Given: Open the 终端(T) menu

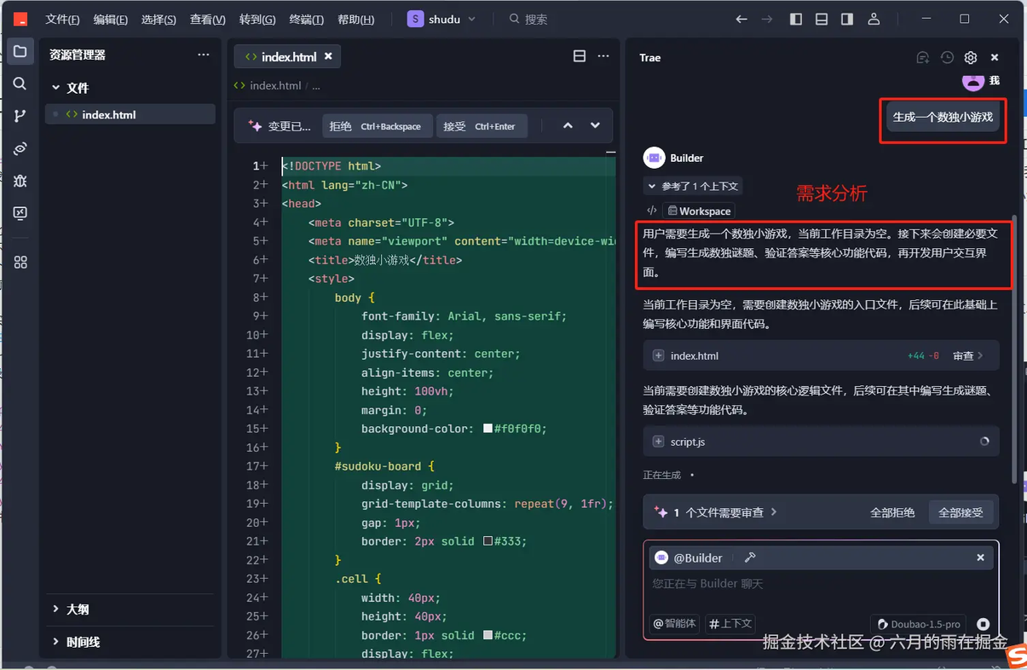Looking at the screenshot, I should point(306,19).
